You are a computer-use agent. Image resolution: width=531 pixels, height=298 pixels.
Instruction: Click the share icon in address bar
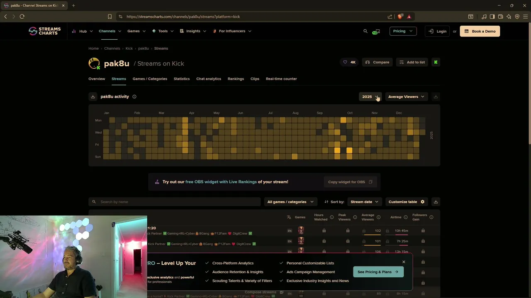pyautogui.click(x=390, y=17)
